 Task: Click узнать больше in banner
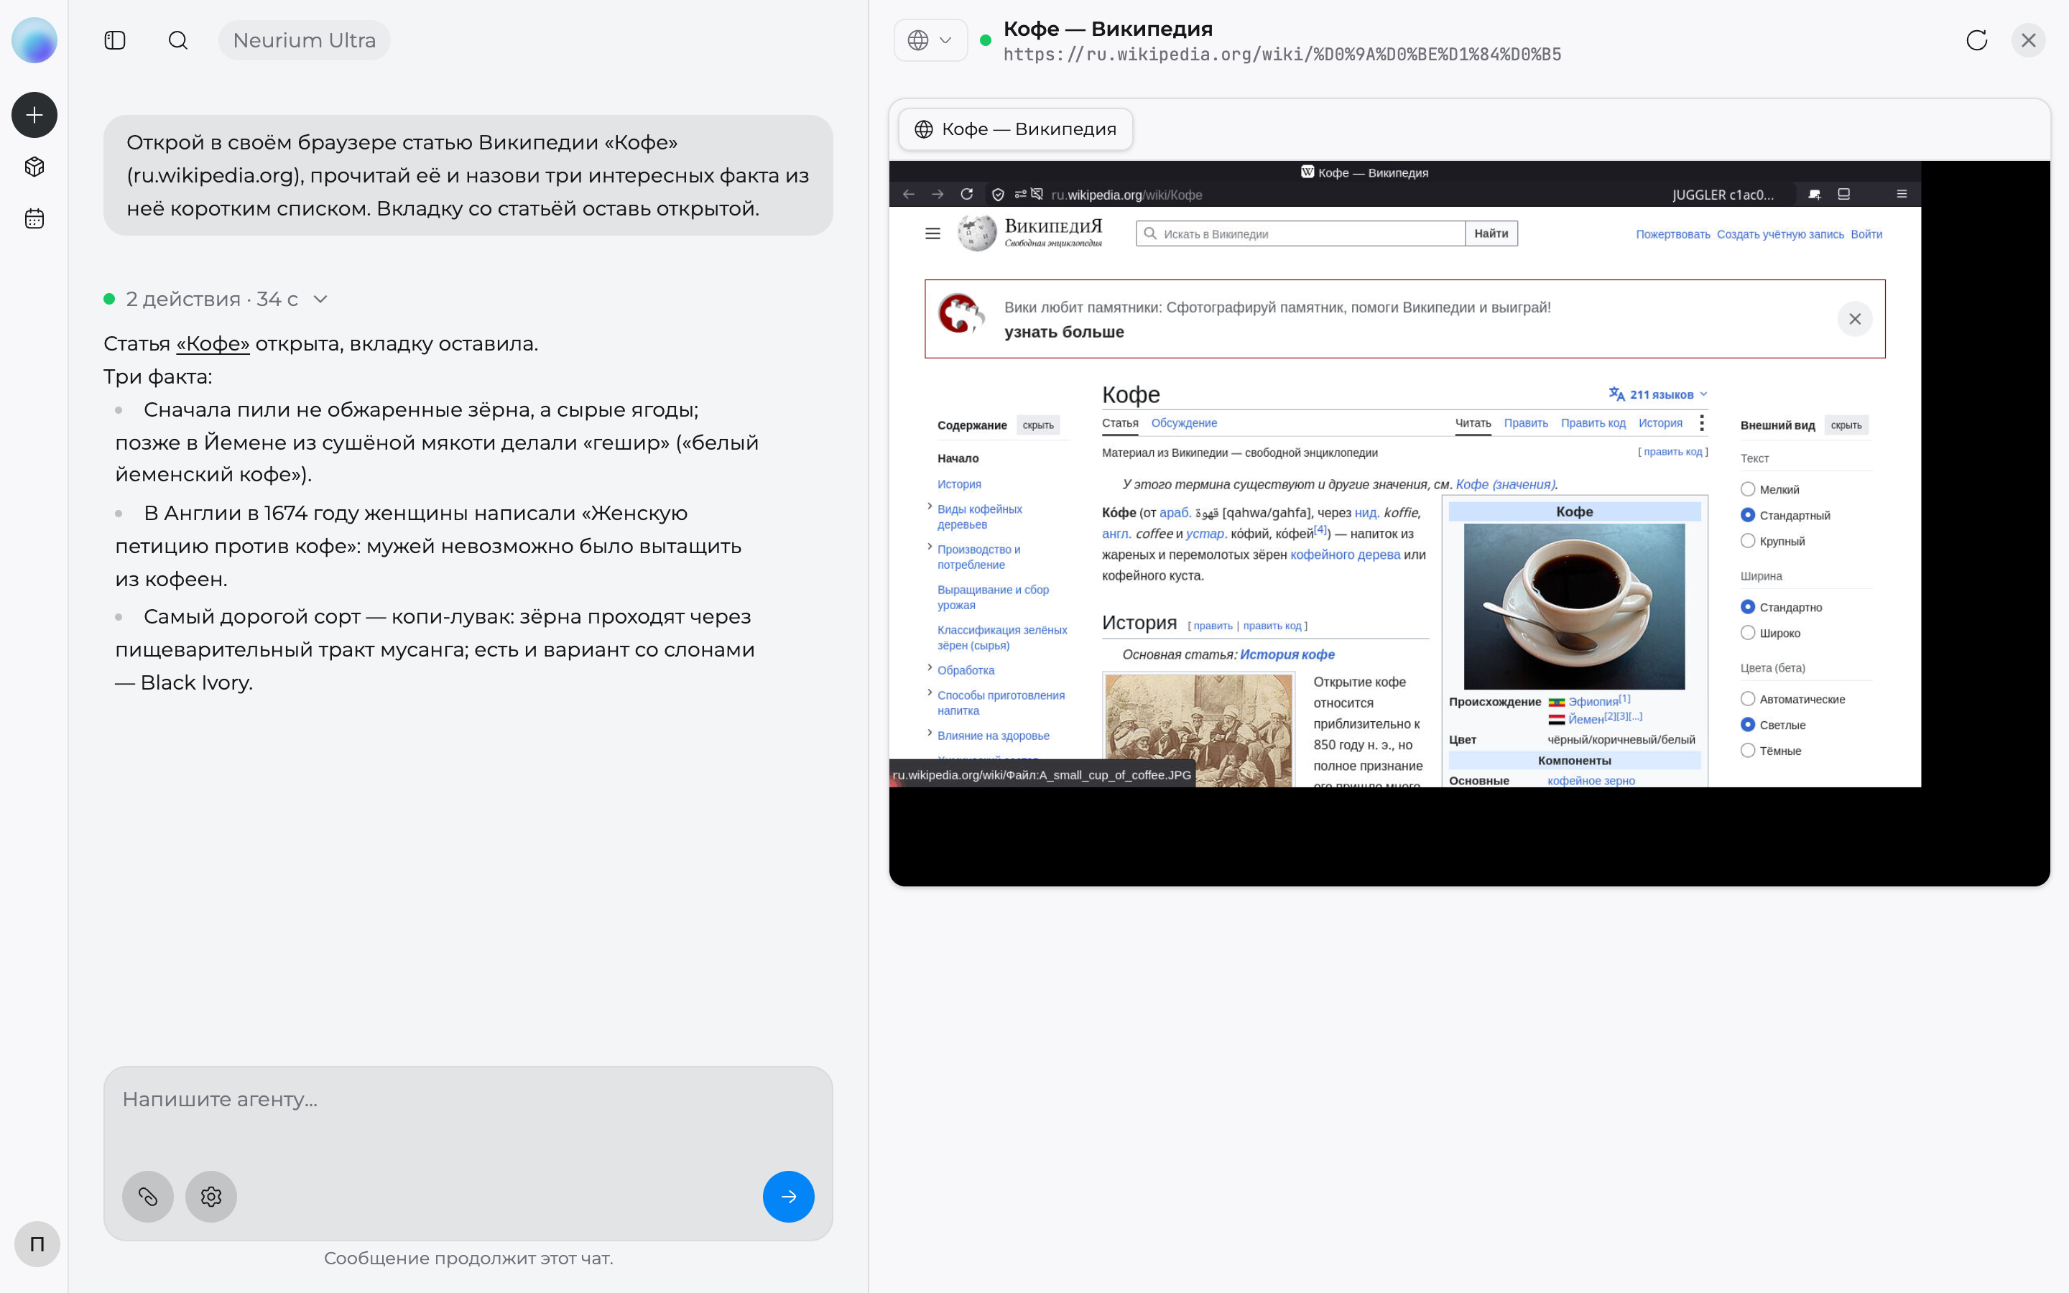point(1065,332)
